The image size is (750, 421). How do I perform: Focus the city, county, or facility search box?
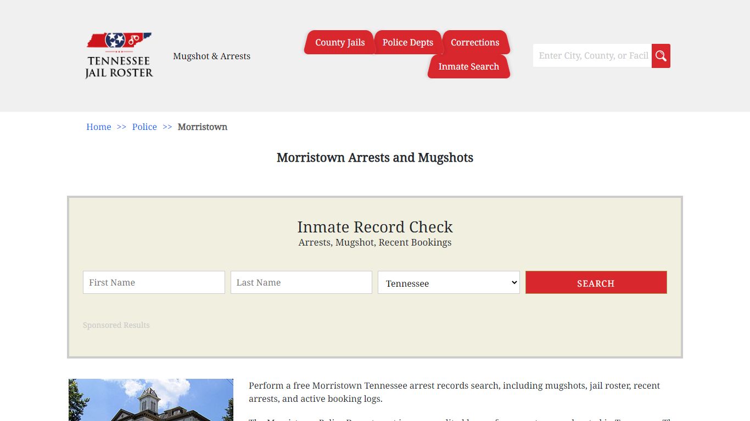pyautogui.click(x=592, y=55)
